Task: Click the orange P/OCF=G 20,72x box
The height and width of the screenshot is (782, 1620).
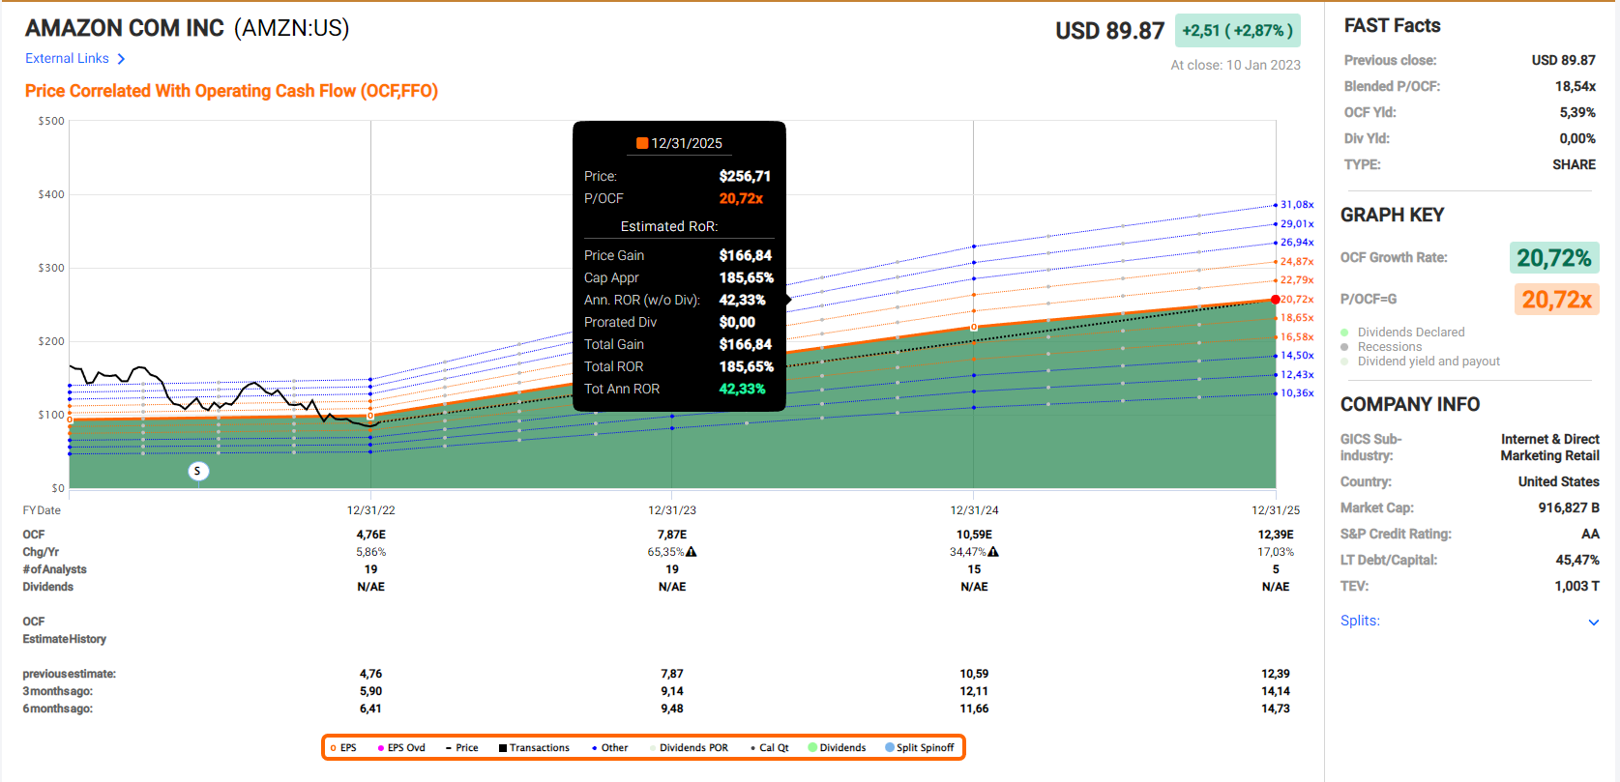Action: (1555, 300)
